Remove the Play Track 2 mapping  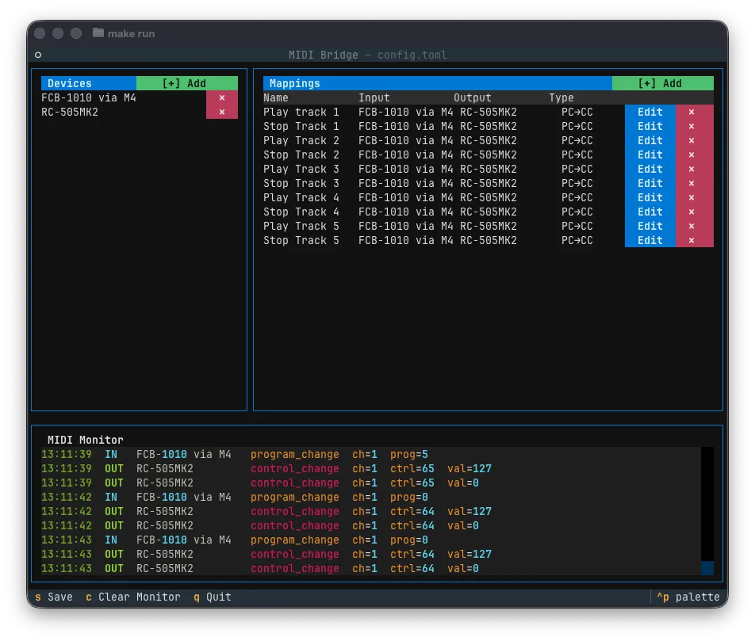point(695,140)
